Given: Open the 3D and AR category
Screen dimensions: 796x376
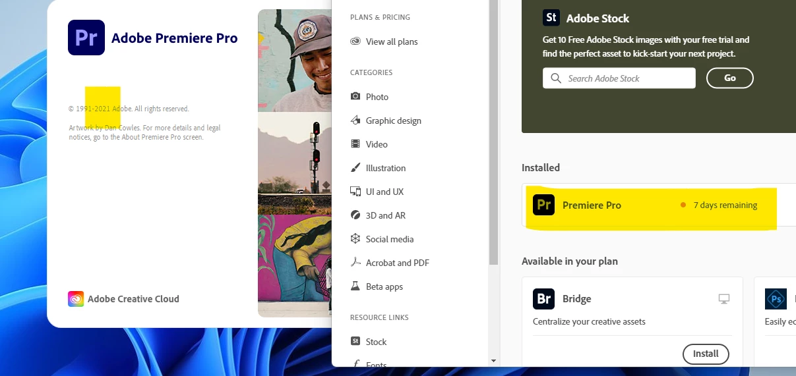Looking at the screenshot, I should [386, 215].
